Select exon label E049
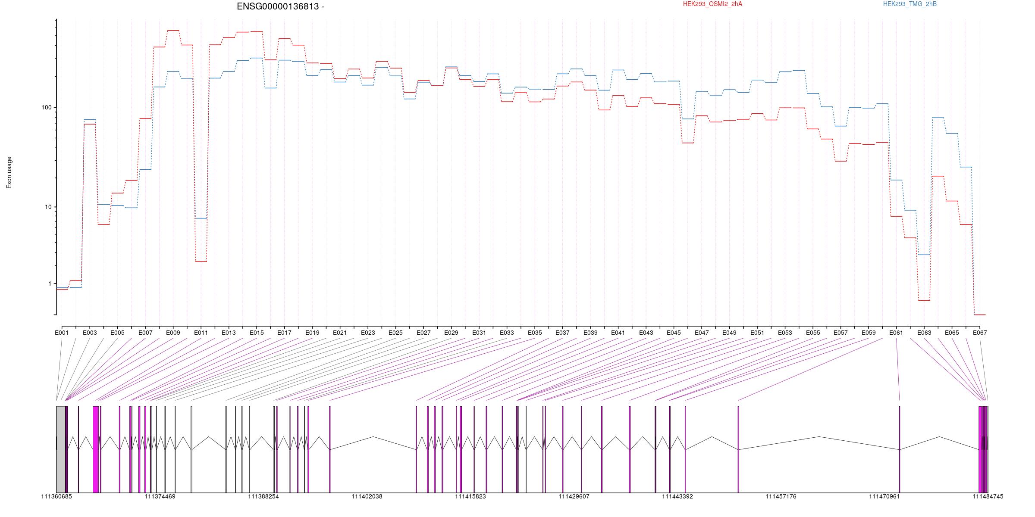This screenshot has height=517, width=1035. coord(729,333)
